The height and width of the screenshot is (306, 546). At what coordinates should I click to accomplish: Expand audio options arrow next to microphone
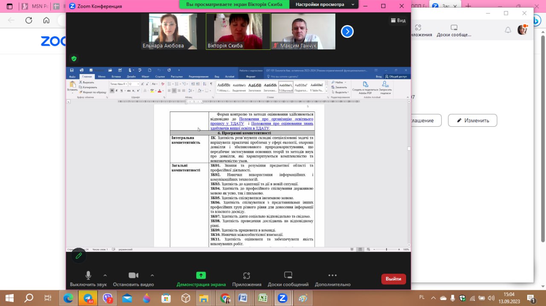pyautogui.click(x=105, y=275)
